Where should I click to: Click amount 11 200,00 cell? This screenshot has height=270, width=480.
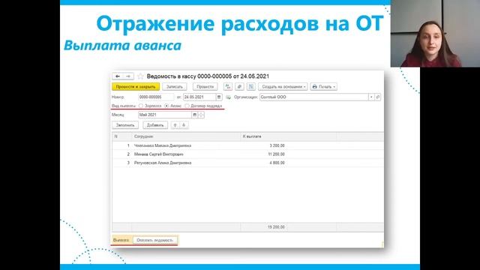point(276,154)
